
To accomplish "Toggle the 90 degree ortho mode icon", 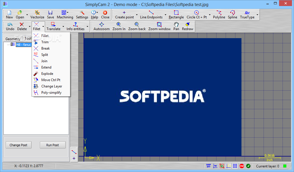I will tap(215, 166).
